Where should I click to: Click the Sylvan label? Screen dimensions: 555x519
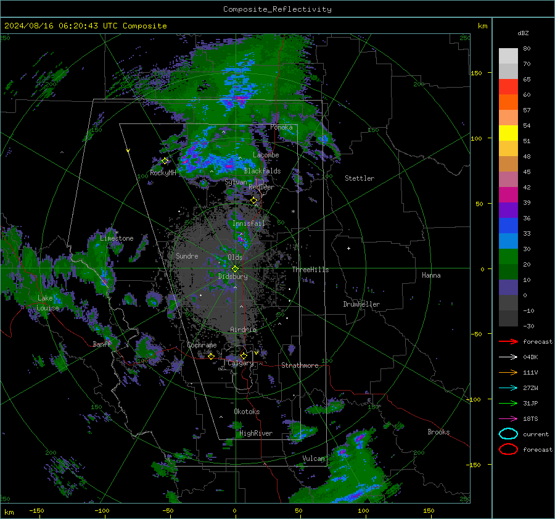pos(236,182)
